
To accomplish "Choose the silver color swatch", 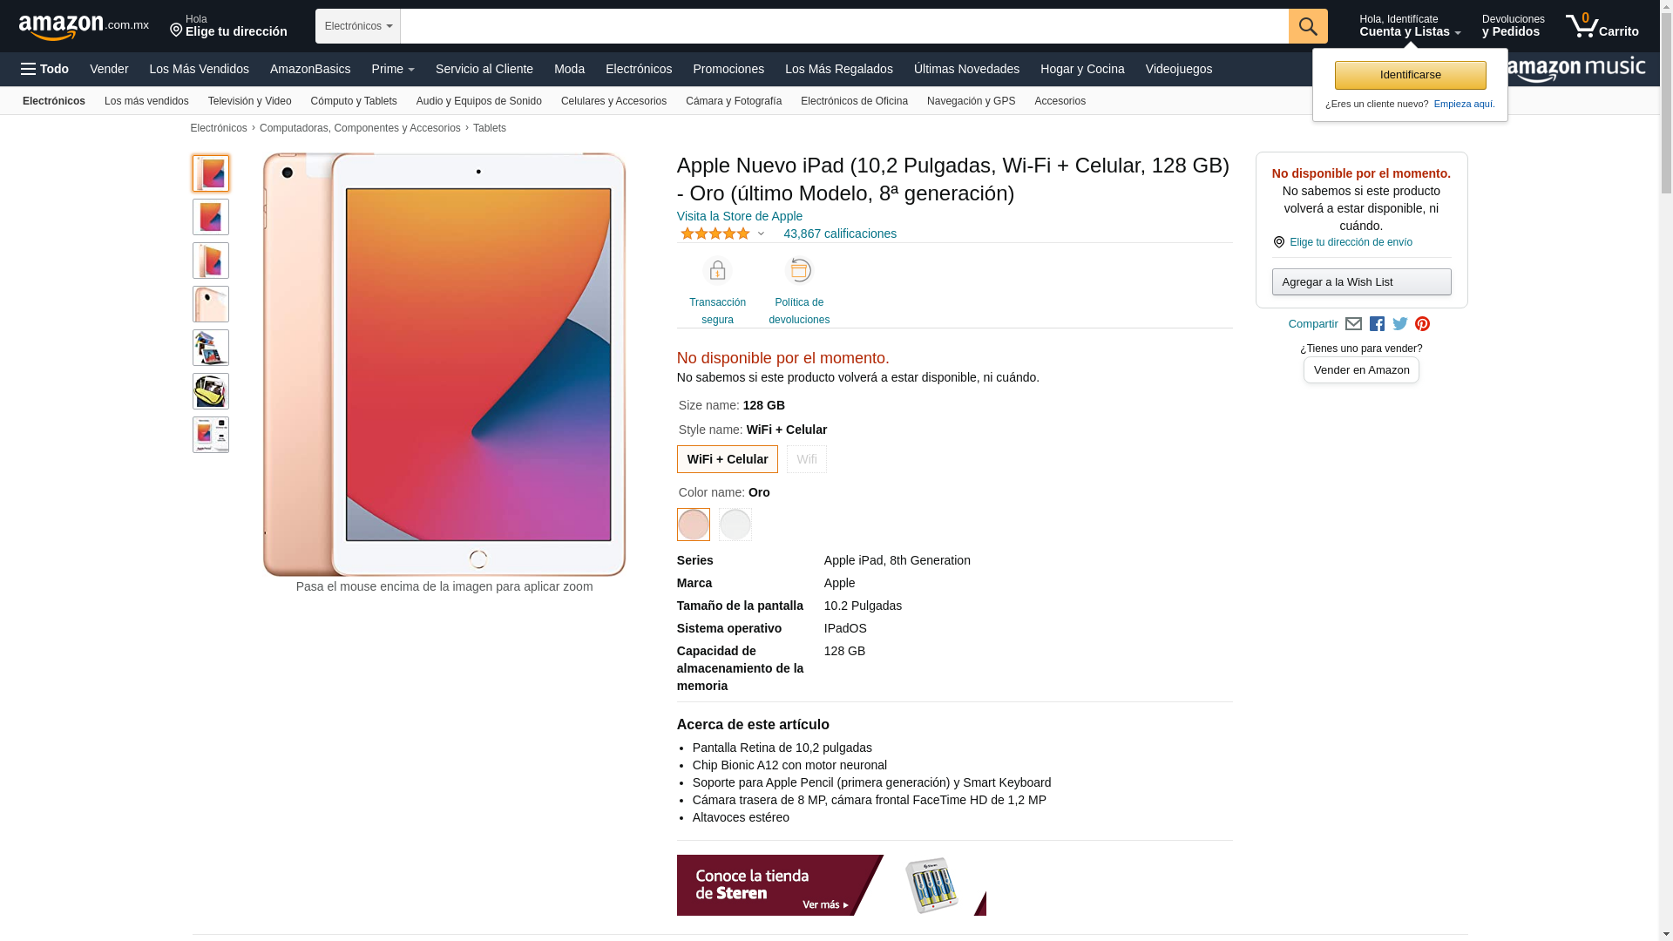I will point(735,525).
